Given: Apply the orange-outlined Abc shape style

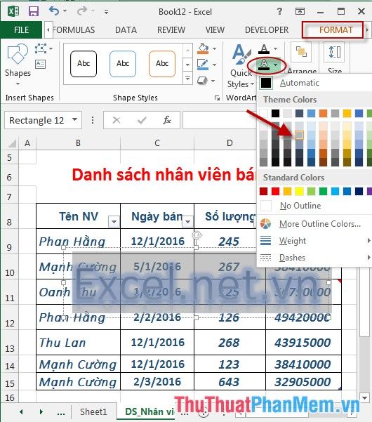Looking at the screenshot, I should click(162, 64).
